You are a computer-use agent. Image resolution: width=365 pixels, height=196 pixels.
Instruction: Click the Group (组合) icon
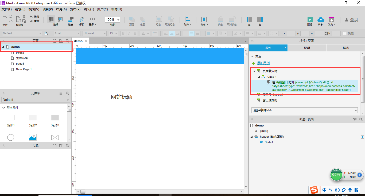(x=159, y=19)
